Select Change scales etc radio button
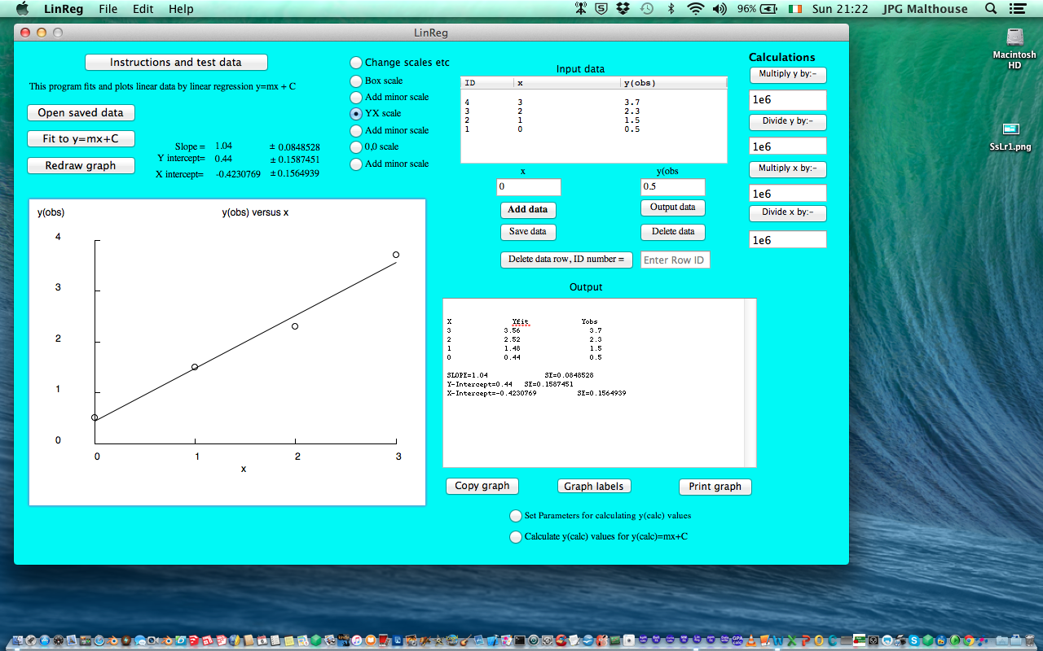The image size is (1043, 651). 356,63
